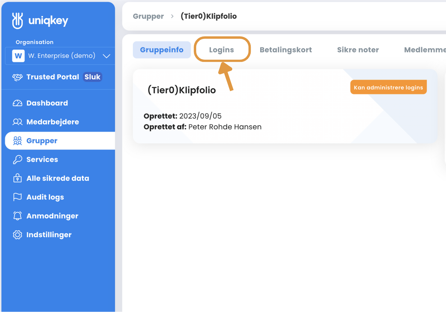Expand the W. Enterprise organisation chevron

tap(107, 56)
